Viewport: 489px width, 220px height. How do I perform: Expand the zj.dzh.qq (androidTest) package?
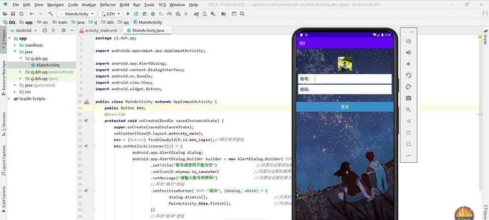point(20,72)
